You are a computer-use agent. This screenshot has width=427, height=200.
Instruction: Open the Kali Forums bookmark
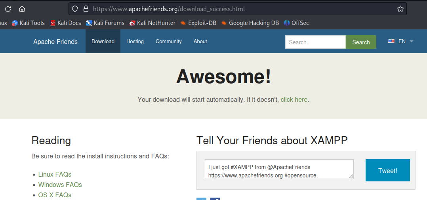[x=105, y=23]
